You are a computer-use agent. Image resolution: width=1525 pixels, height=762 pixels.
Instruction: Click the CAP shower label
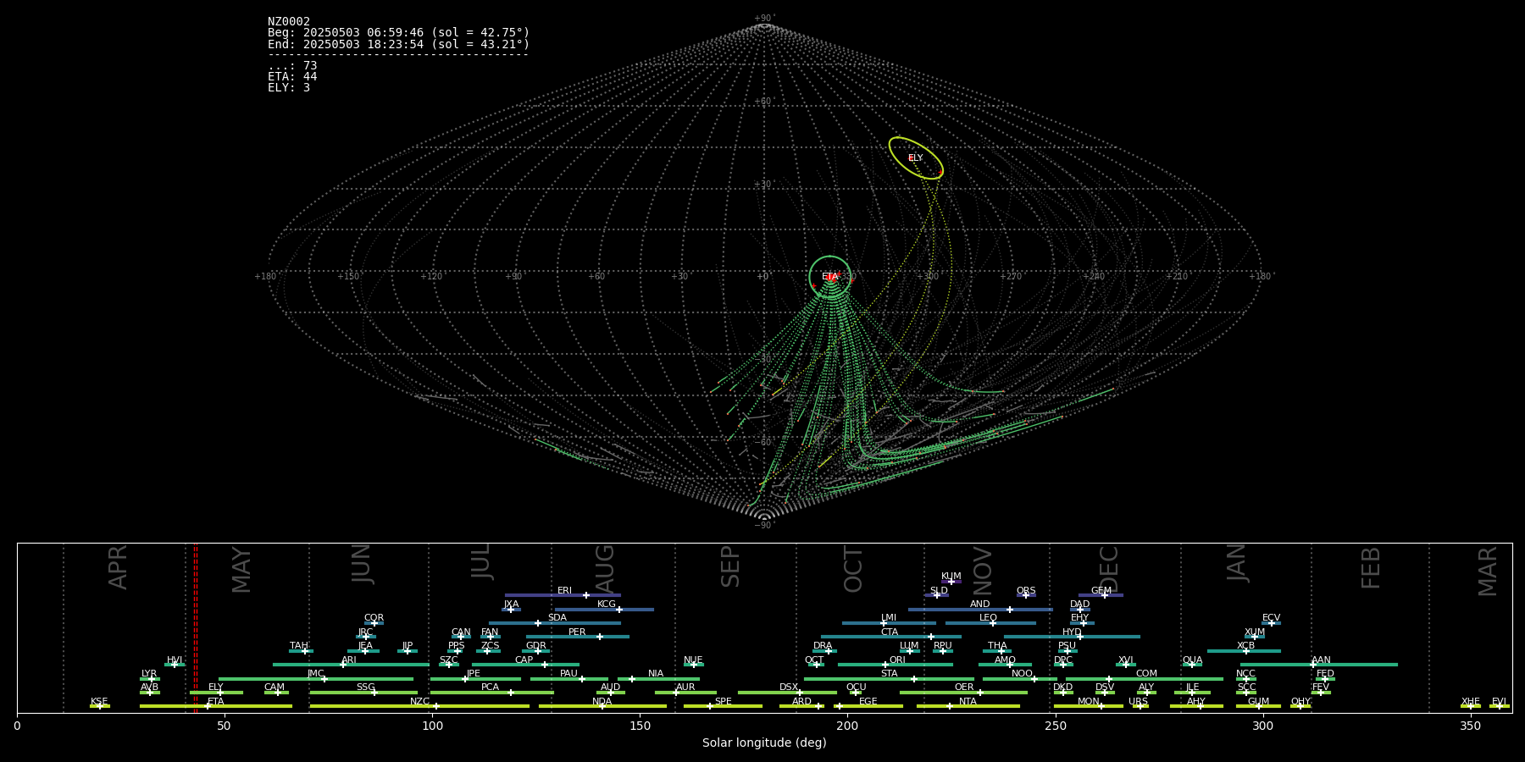(524, 660)
